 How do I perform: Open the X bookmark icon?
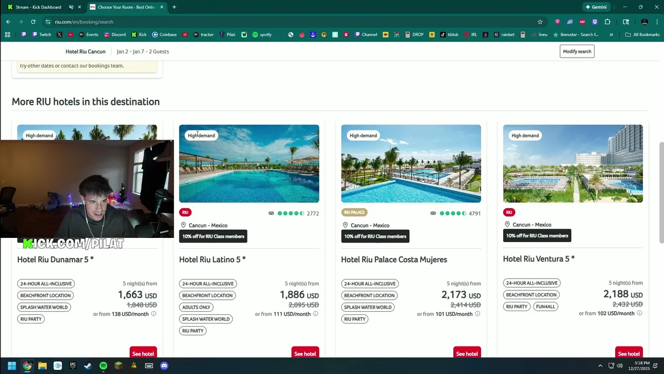point(59,35)
